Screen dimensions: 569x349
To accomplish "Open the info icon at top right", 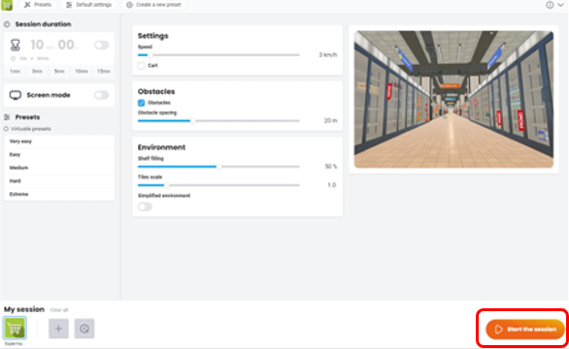I will coord(550,5).
